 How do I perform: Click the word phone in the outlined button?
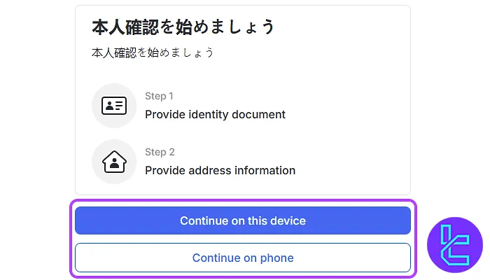pyautogui.click(x=277, y=258)
